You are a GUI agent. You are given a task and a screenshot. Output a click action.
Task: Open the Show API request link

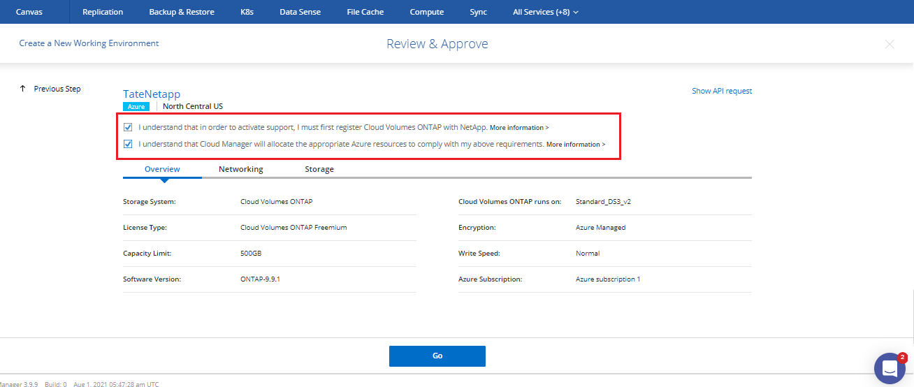[721, 91]
